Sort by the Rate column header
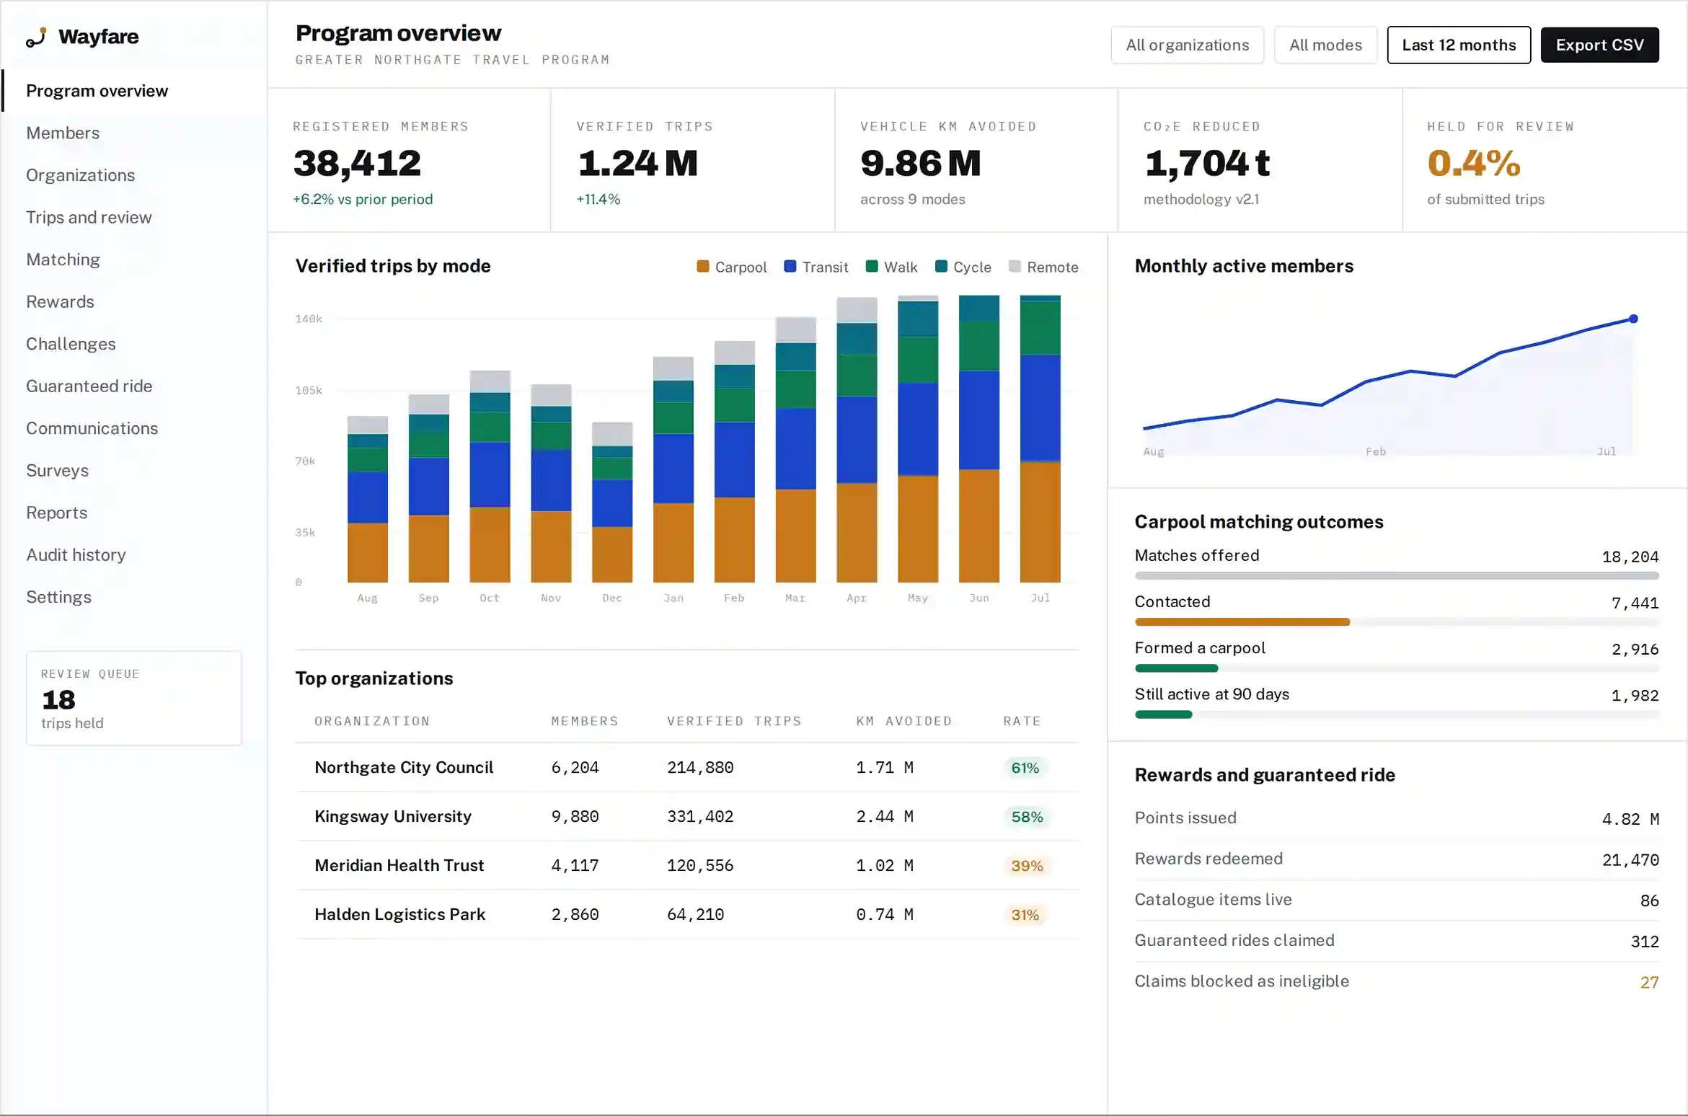Image resolution: width=1688 pixels, height=1116 pixels. (x=1022, y=721)
